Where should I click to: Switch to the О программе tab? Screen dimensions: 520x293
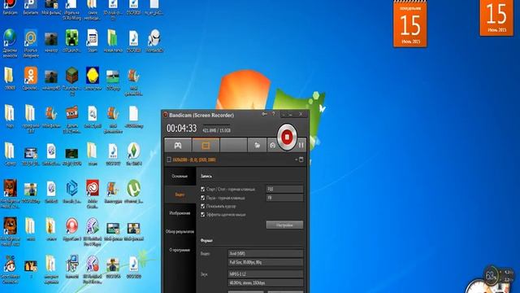[x=180, y=250]
